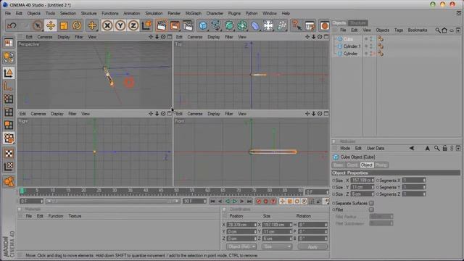Adjust Position X stepper in Coordinates
Screen dimensions: 464x261
(255, 225)
